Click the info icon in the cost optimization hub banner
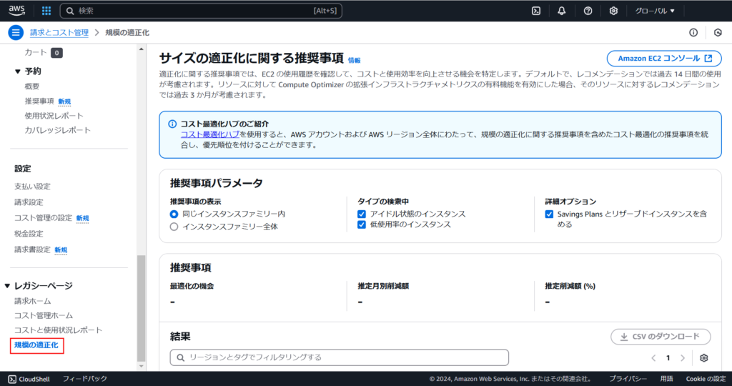 tap(172, 124)
